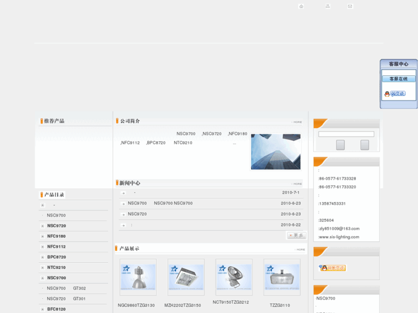The height and width of the screenshot is (313, 418).
Task: Click the first gray search button
Action: click(x=340, y=145)
